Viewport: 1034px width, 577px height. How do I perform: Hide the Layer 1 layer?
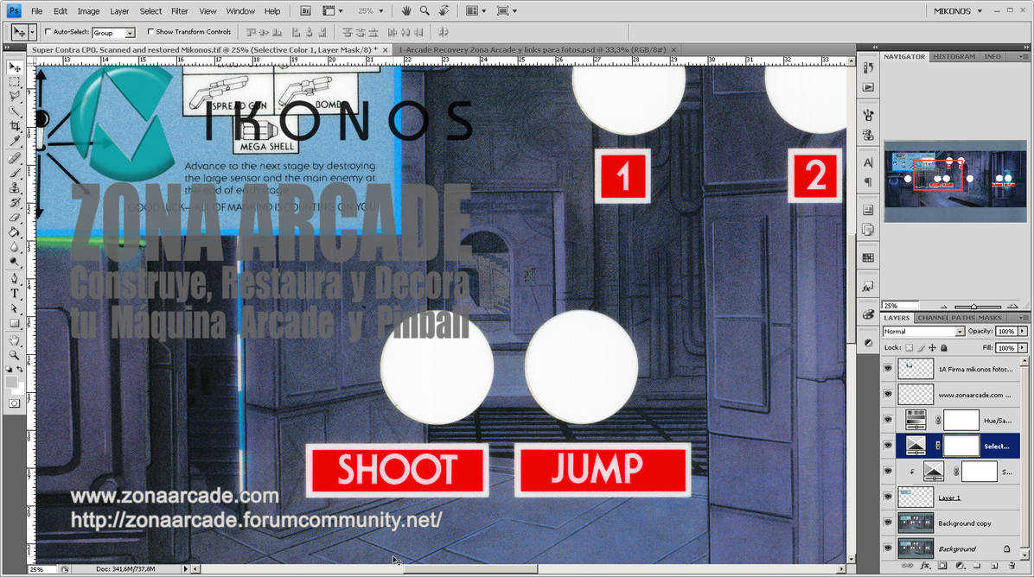coord(888,498)
